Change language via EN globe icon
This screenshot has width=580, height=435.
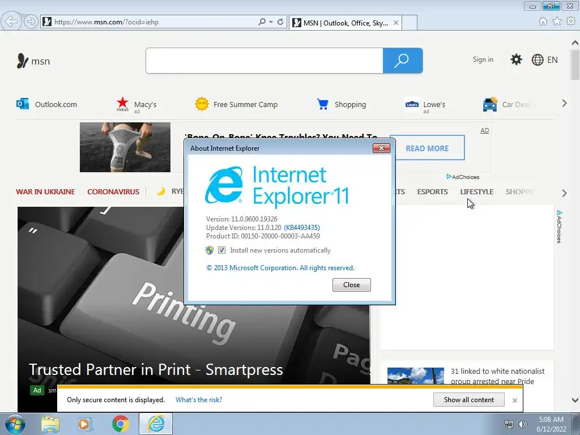click(x=544, y=60)
